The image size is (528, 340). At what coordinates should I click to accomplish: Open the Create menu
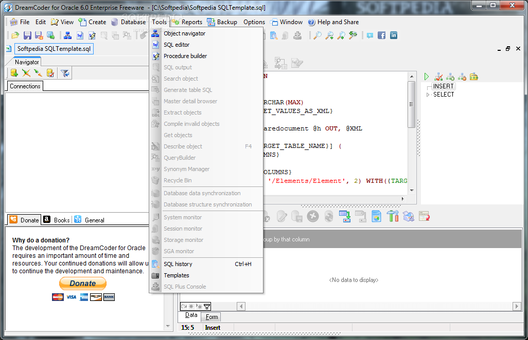pos(92,22)
